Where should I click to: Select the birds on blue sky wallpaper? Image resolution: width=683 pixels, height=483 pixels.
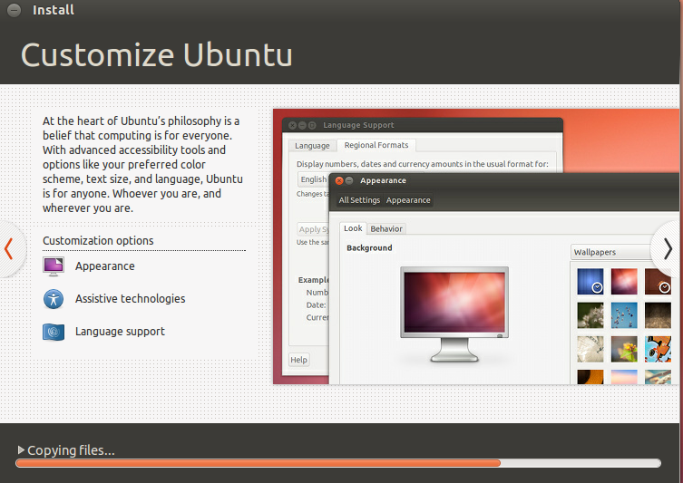[624, 315]
